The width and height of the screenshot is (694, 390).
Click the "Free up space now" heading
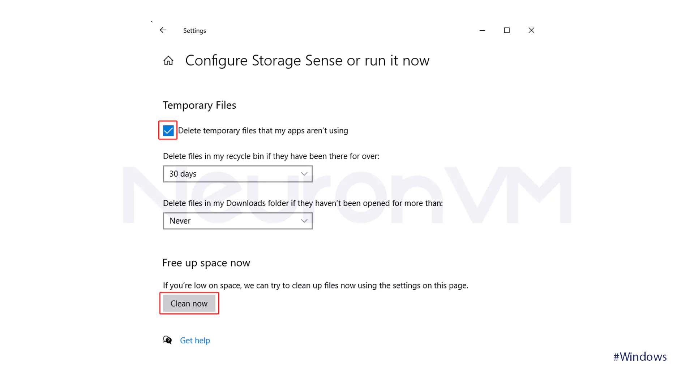click(x=206, y=263)
